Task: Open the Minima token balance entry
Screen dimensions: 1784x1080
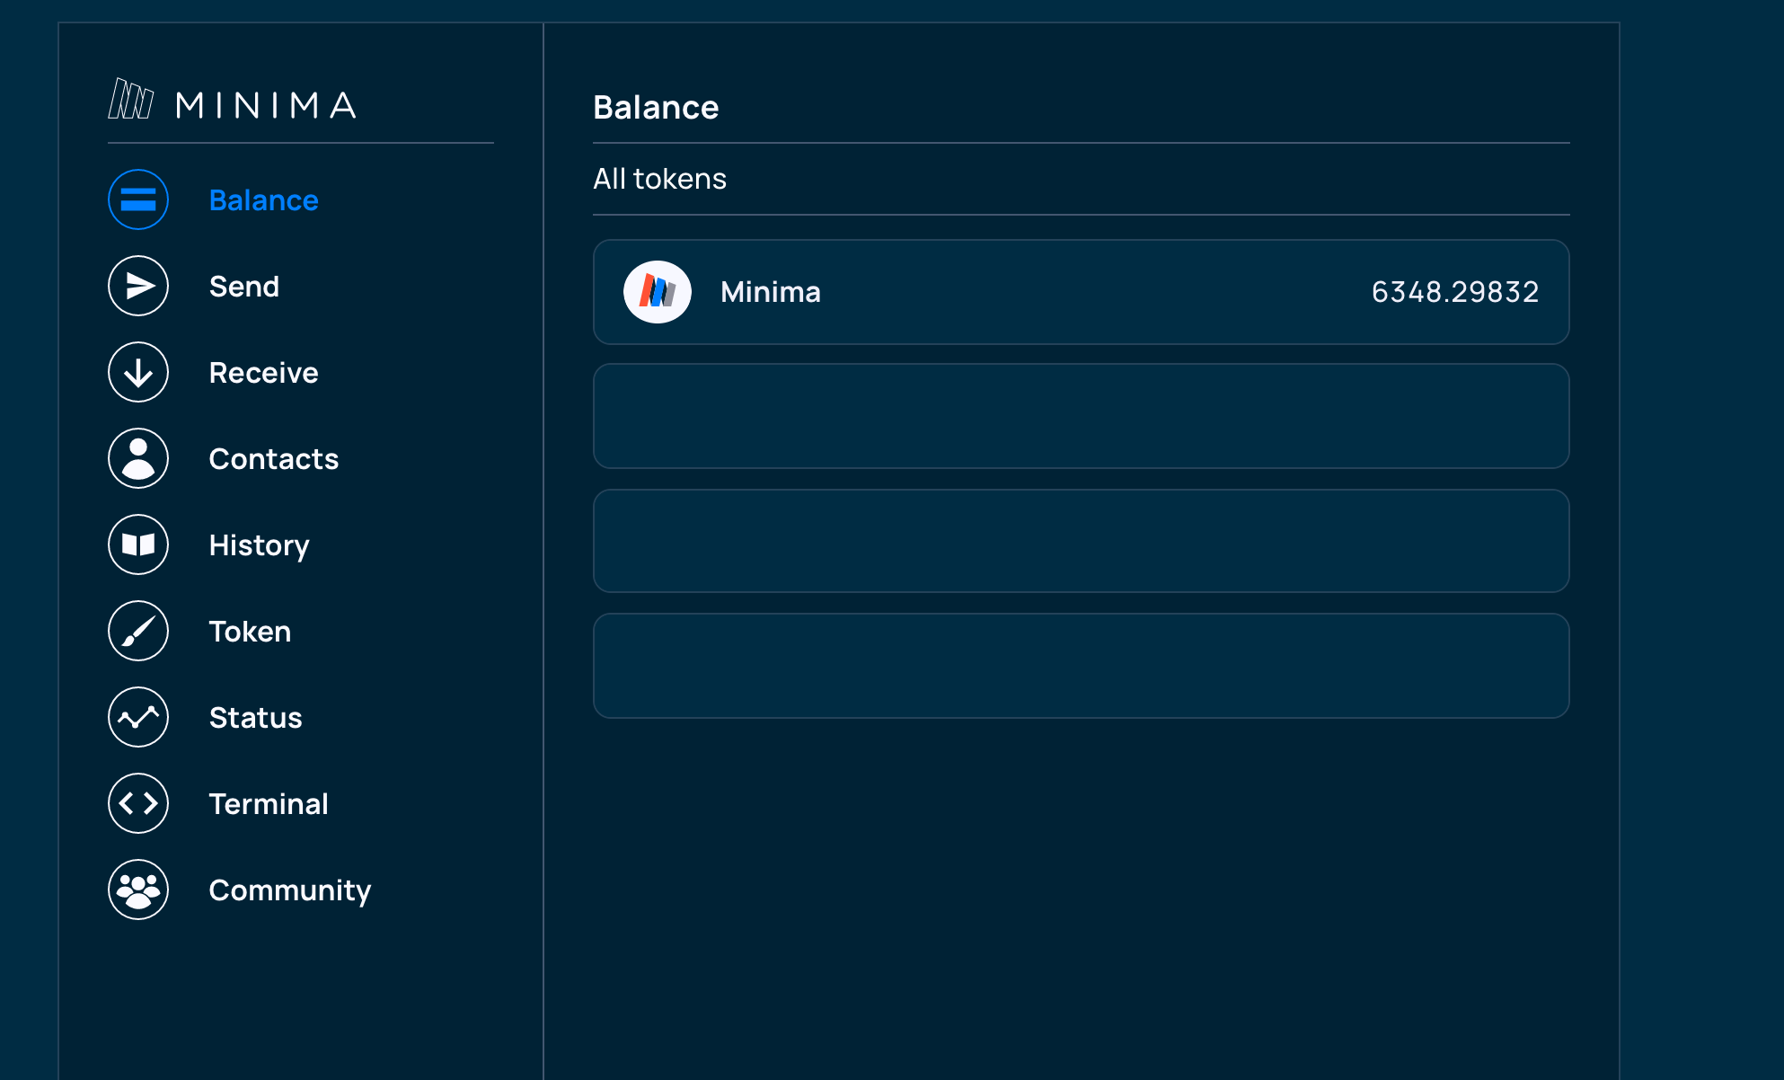Action: tap(1081, 292)
